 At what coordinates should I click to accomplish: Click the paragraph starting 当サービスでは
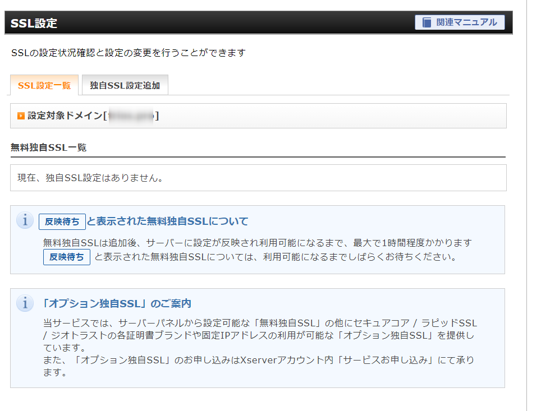point(260,335)
